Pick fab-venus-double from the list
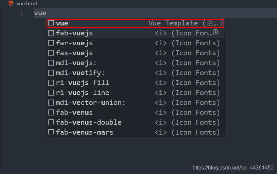277x174 pixels. pyautogui.click(x=89, y=122)
